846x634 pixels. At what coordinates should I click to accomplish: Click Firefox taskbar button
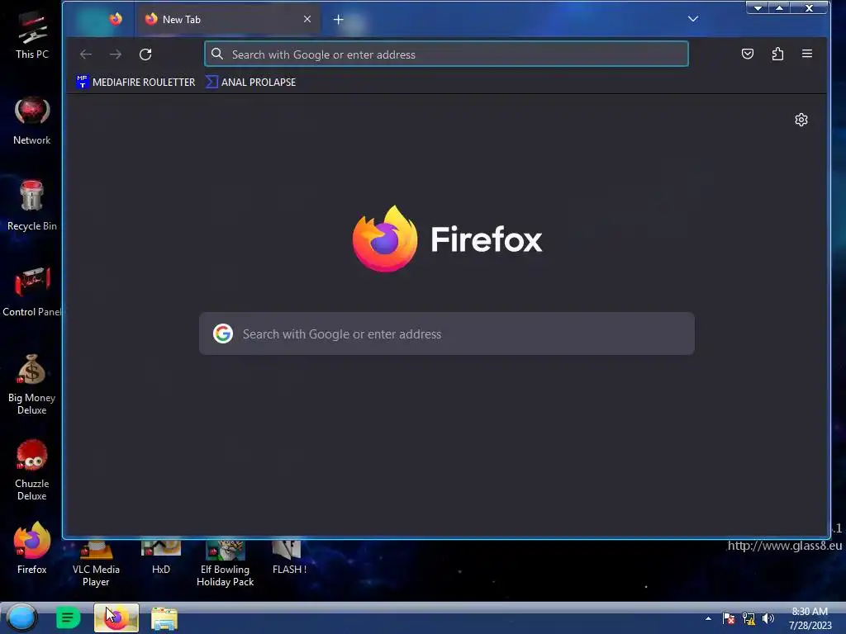click(x=116, y=617)
